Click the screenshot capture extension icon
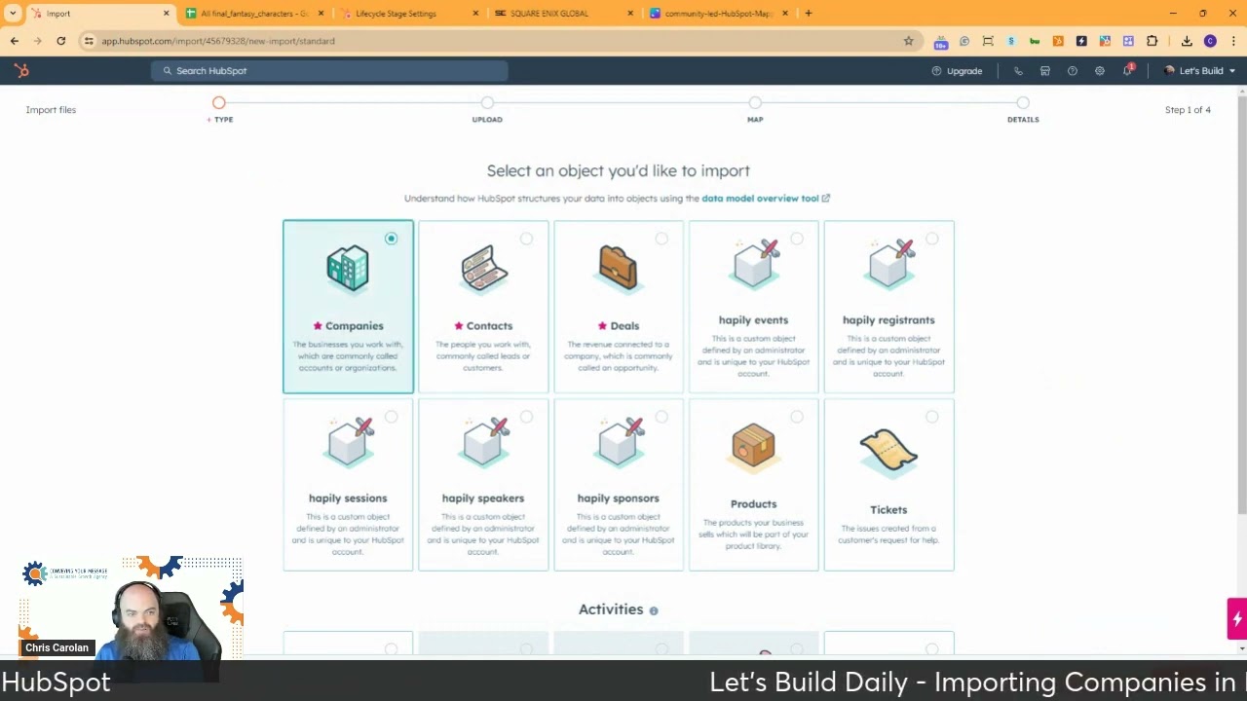1247x701 pixels. [988, 41]
